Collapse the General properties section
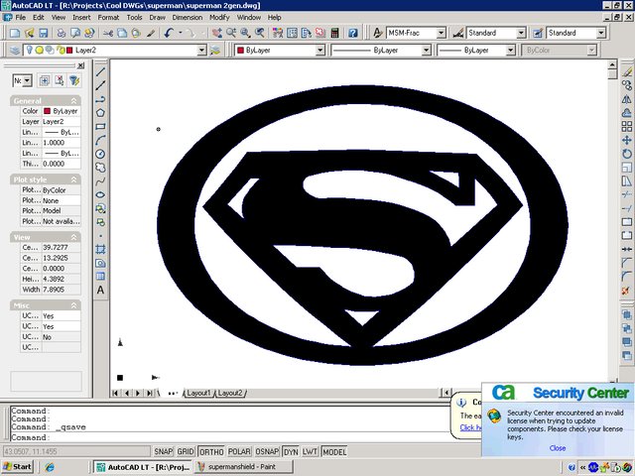This screenshot has width=635, height=476. coord(73,101)
